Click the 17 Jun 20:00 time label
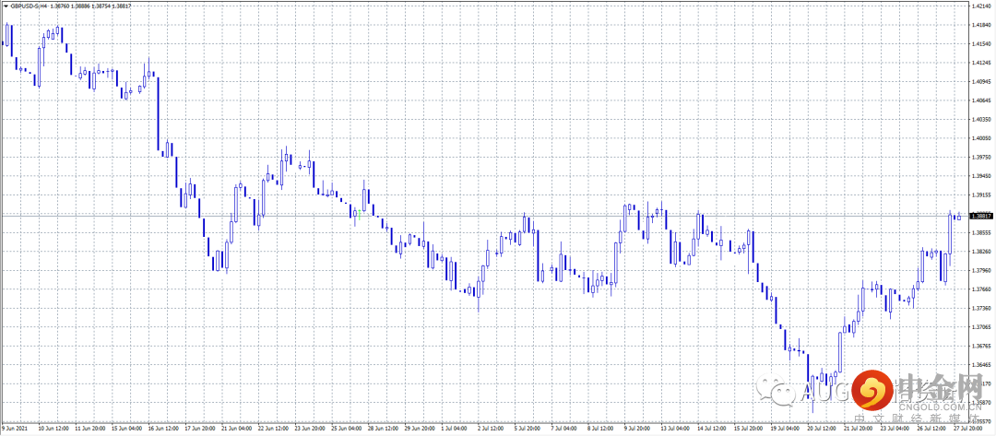The height and width of the screenshot is (436, 996). (198, 429)
